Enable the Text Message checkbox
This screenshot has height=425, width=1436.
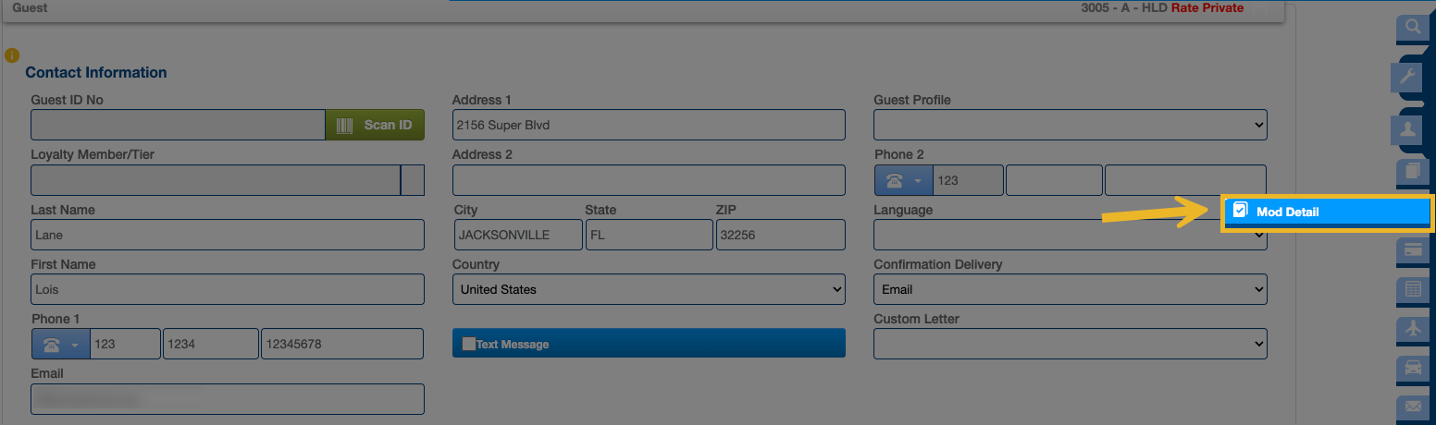pyautogui.click(x=468, y=344)
